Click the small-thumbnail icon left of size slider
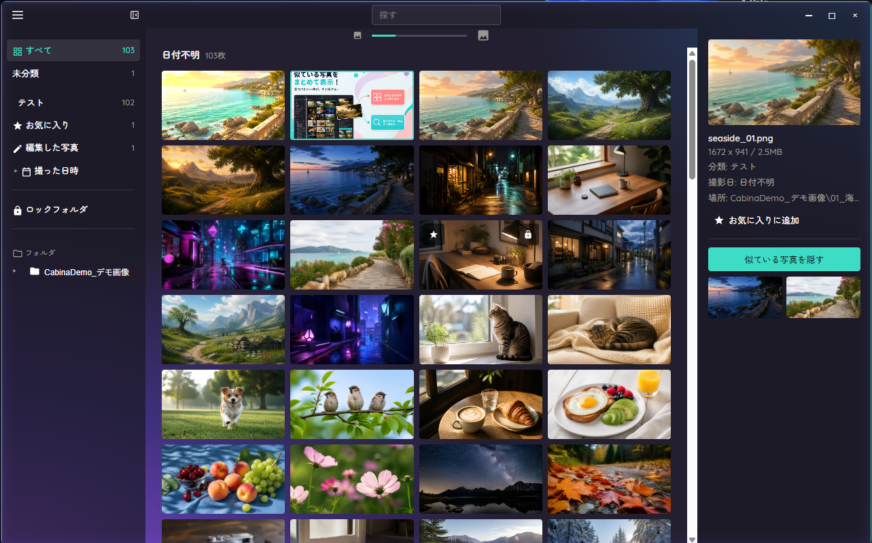 (x=357, y=35)
